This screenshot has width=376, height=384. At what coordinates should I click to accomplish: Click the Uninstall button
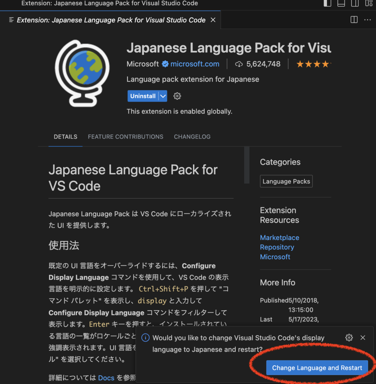(x=143, y=96)
